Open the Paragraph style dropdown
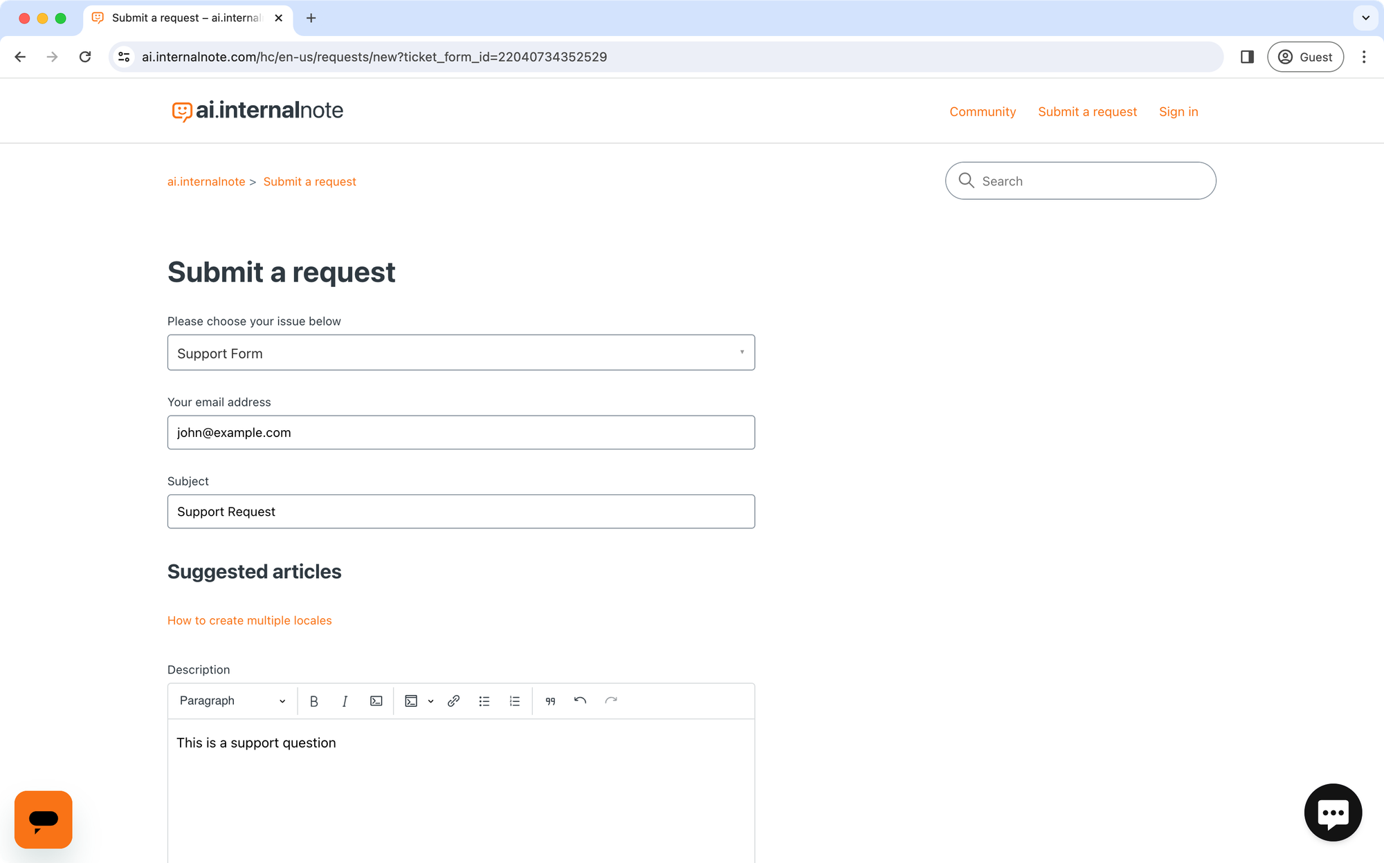This screenshot has width=1384, height=863. coord(232,701)
